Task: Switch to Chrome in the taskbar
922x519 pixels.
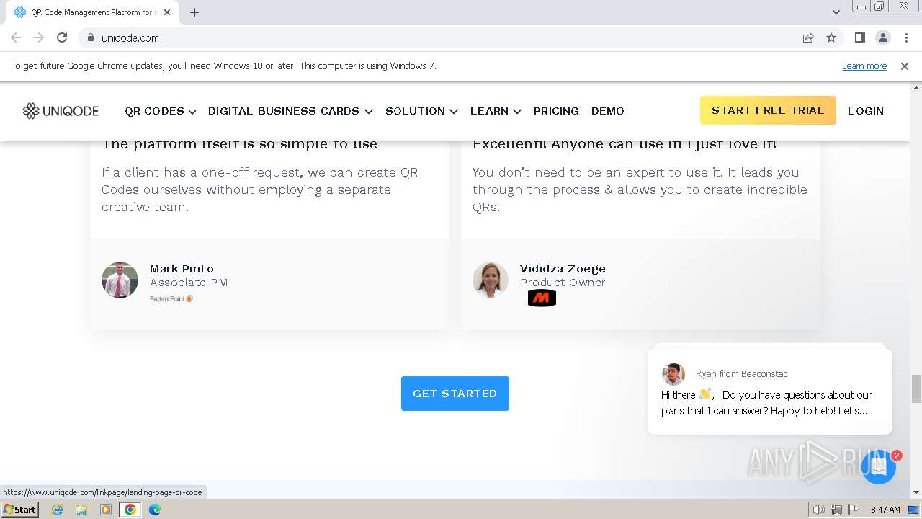Action: coord(130,510)
